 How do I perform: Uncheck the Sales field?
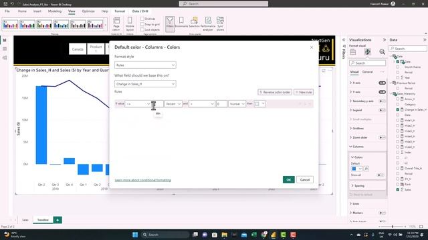(398, 189)
